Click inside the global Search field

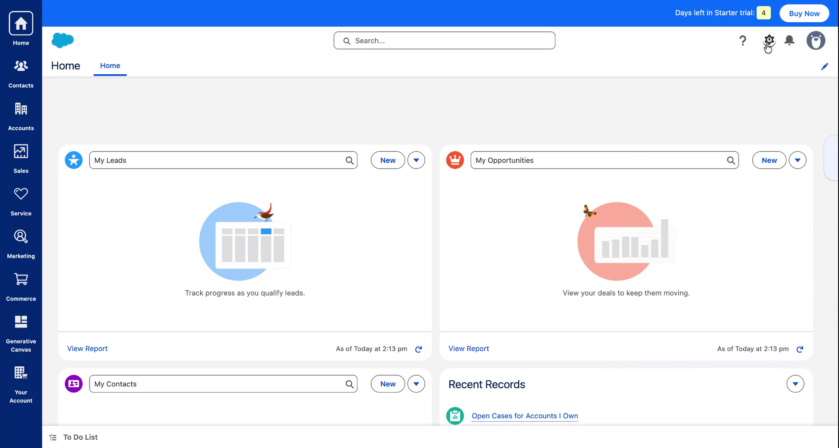pos(444,40)
